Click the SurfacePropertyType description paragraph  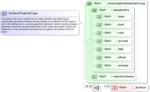39,25
